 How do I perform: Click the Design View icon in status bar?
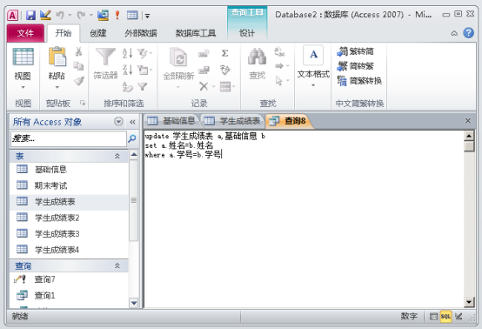(x=459, y=316)
